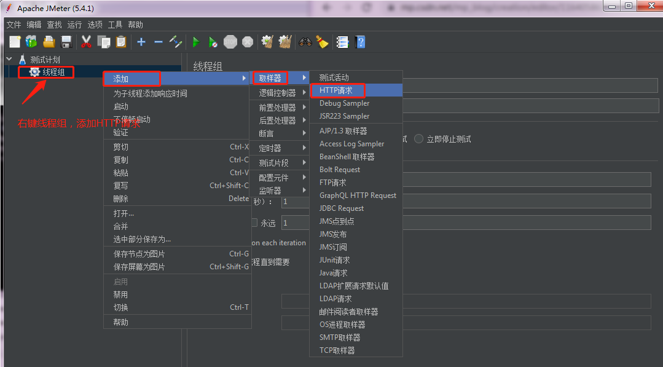Open JMeter help
The image size is (663, 367).
[360, 42]
